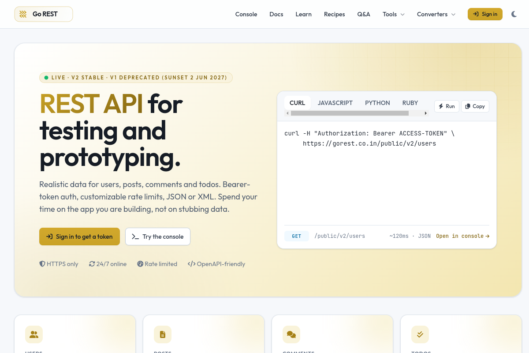This screenshot has height=353, width=529.
Task: Switch to the RUBY code tab
Action: 410,103
